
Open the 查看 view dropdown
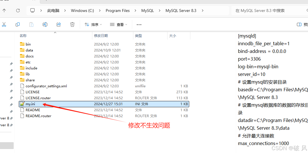pyautogui.click(x=119, y=24)
